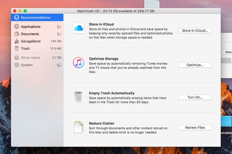Viewport: 232px width, 154px height.
Task: Click the Reduce Clutter documents icon
Action: (78, 127)
